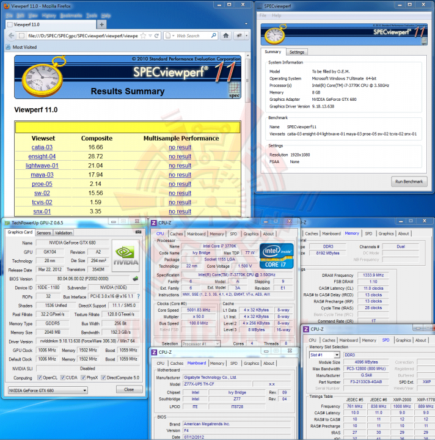Click Firefox home icon
This screenshot has height=440, width=435.
click(x=226, y=35)
